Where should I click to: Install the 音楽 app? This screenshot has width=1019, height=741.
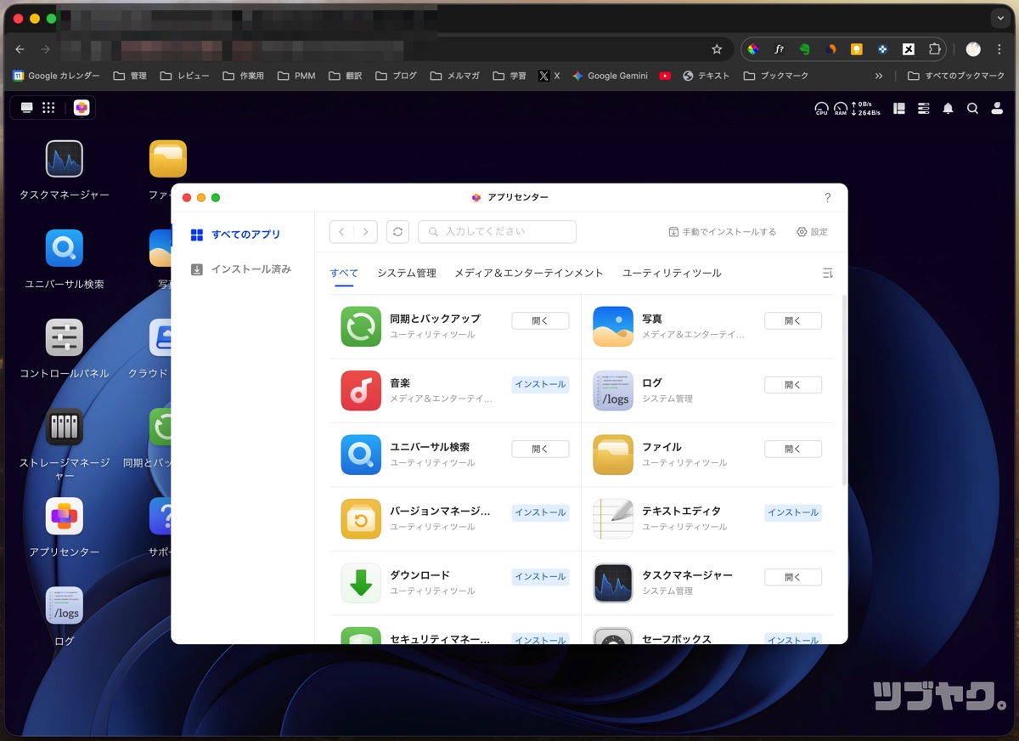(540, 384)
